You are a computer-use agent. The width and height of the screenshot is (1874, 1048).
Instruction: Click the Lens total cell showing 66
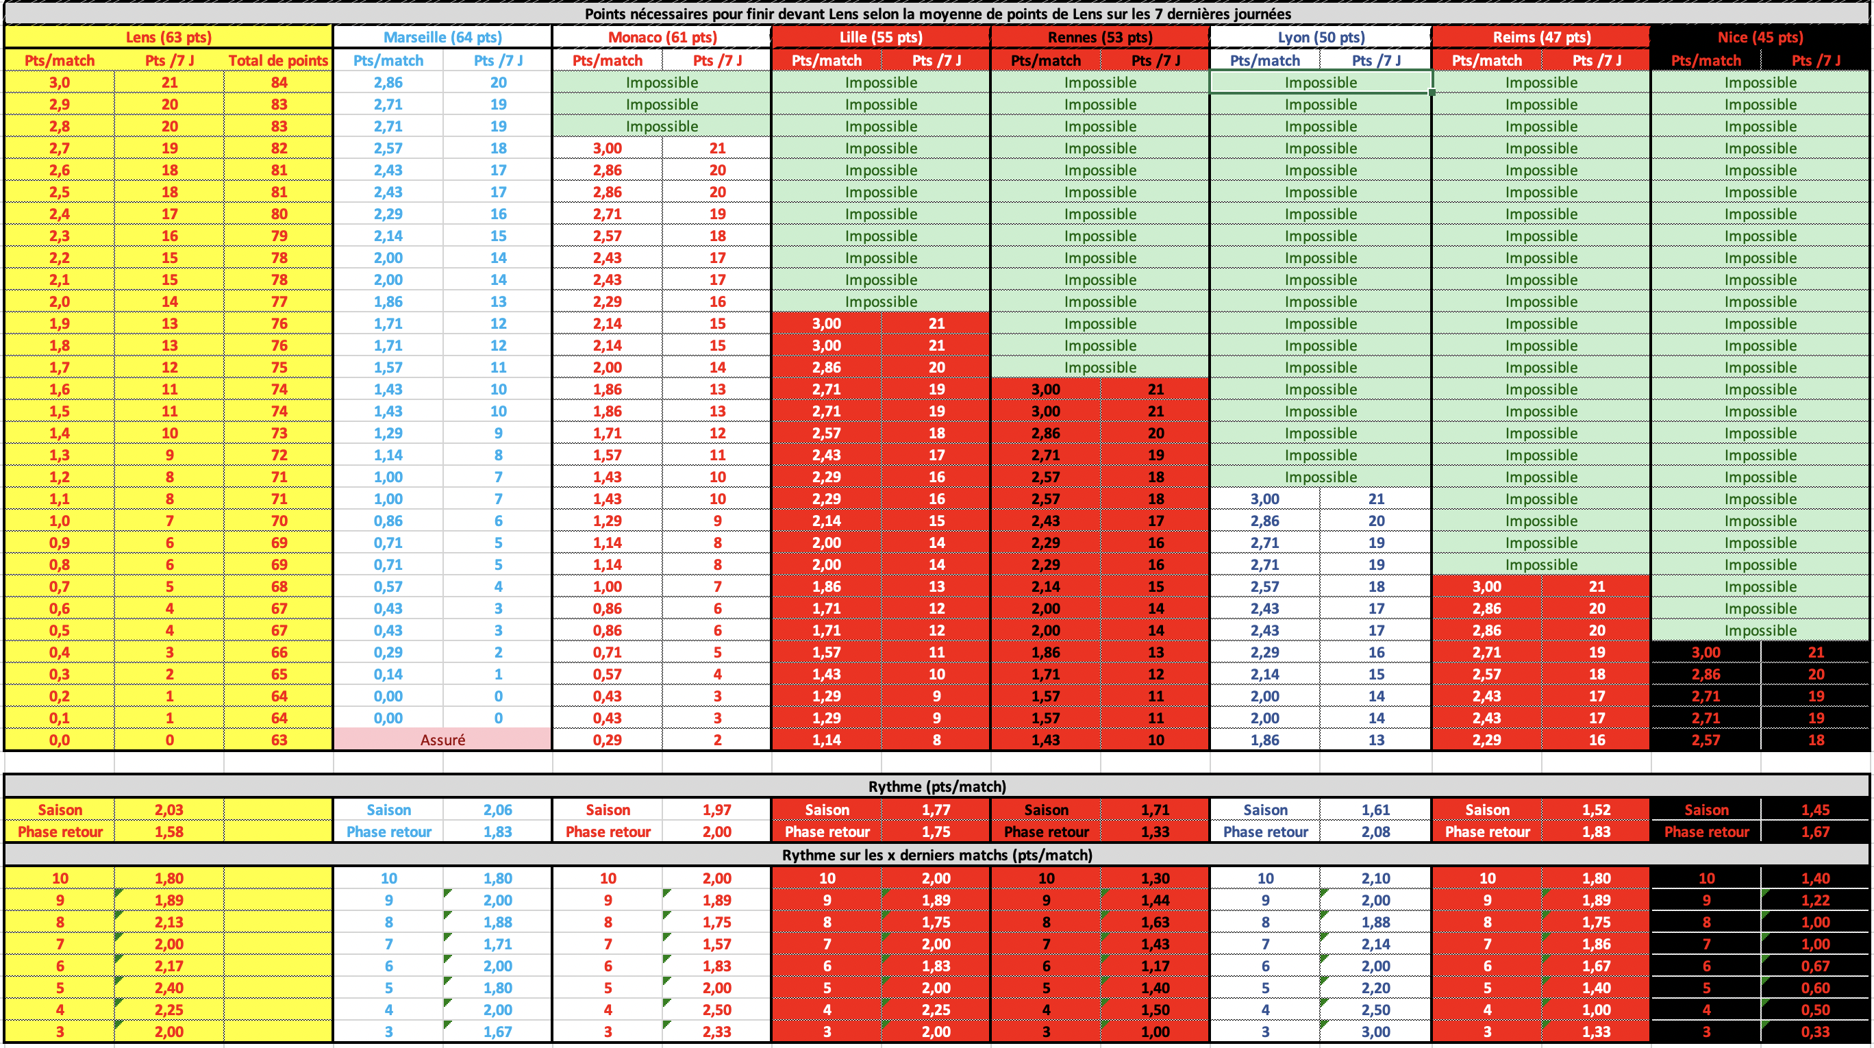[x=279, y=652]
